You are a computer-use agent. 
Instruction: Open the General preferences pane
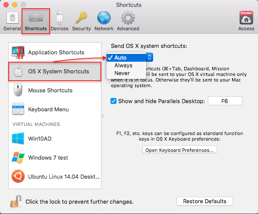click(13, 22)
